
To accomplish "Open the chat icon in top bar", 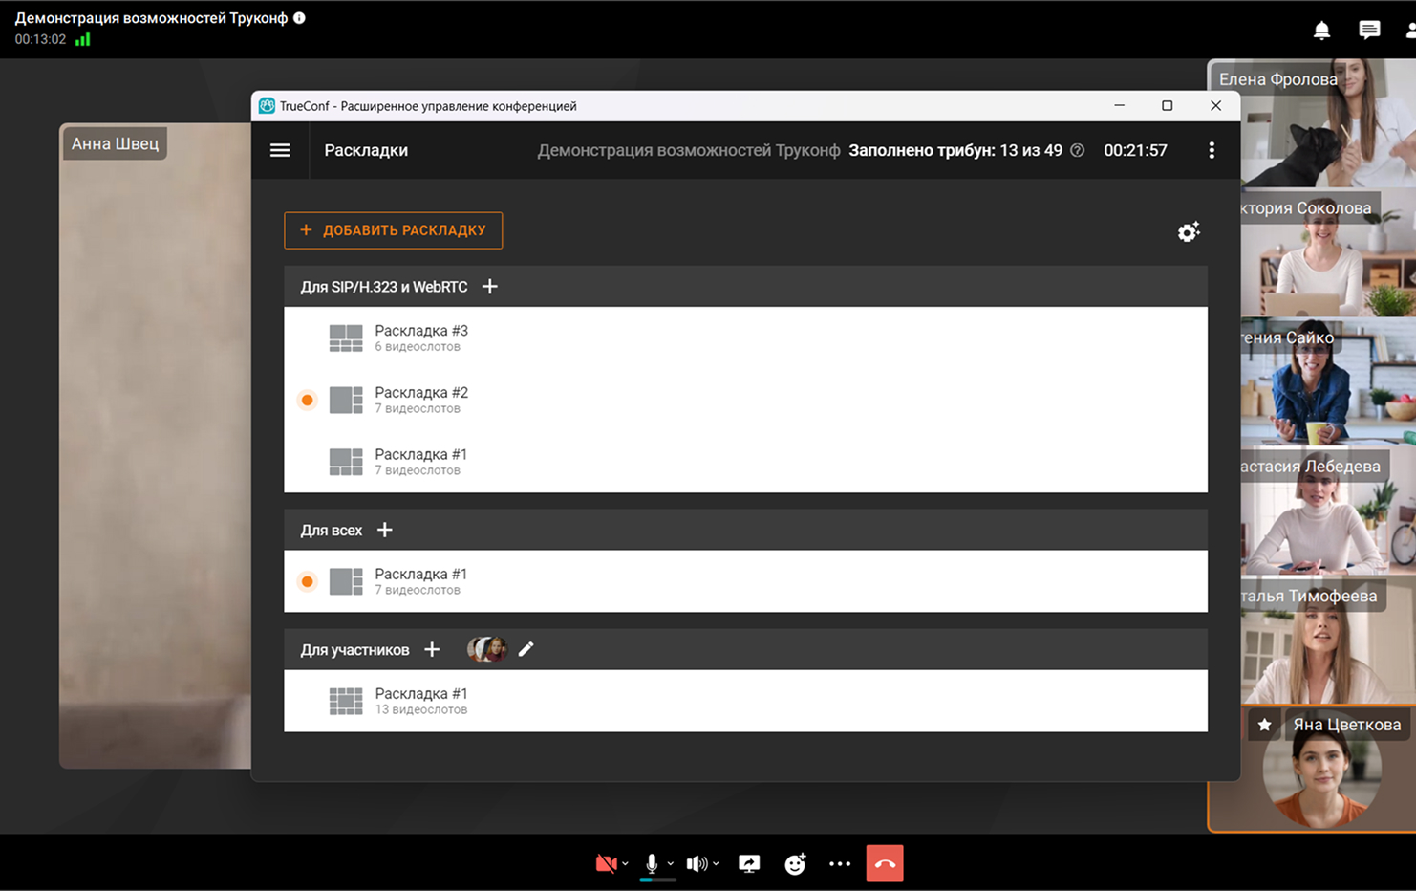I will tap(1369, 30).
